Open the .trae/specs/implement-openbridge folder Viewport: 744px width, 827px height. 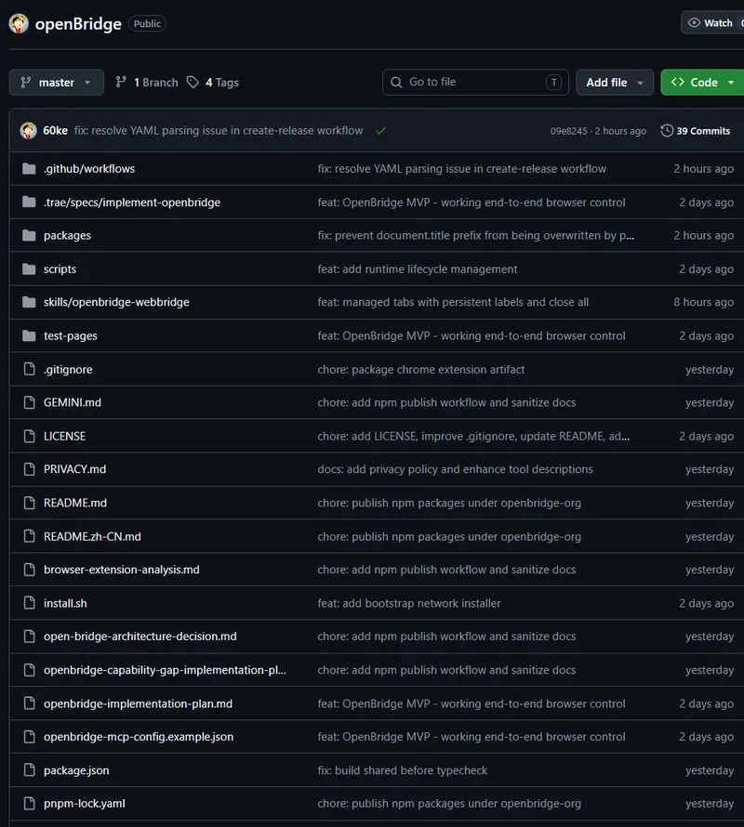(x=132, y=203)
